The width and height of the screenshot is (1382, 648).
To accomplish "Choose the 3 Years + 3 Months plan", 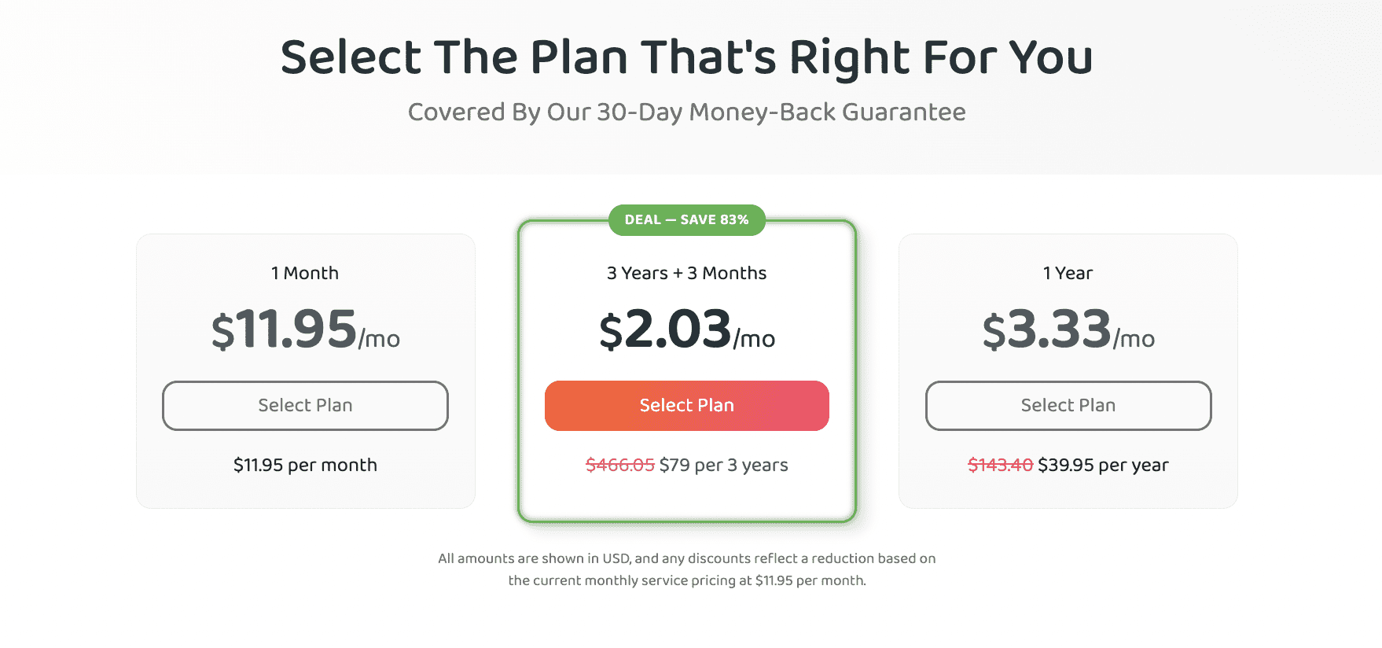I will (686, 406).
